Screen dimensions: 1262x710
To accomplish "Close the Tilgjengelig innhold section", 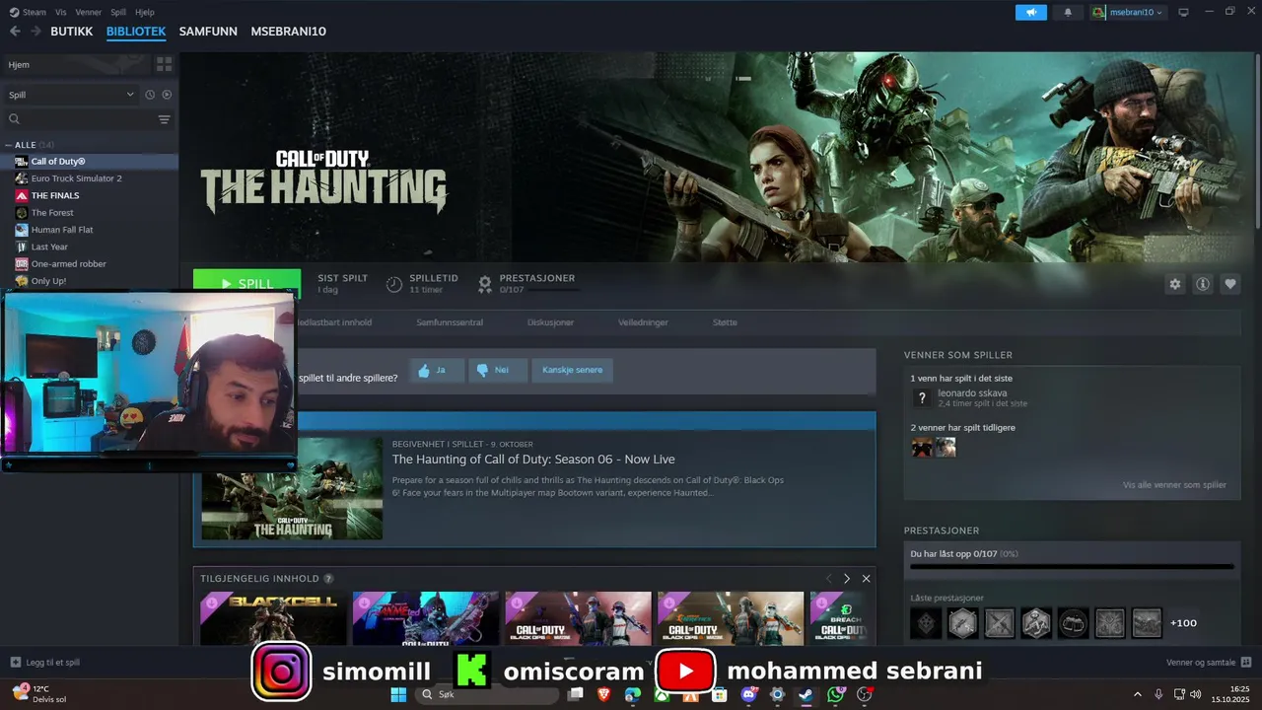I will (x=866, y=578).
